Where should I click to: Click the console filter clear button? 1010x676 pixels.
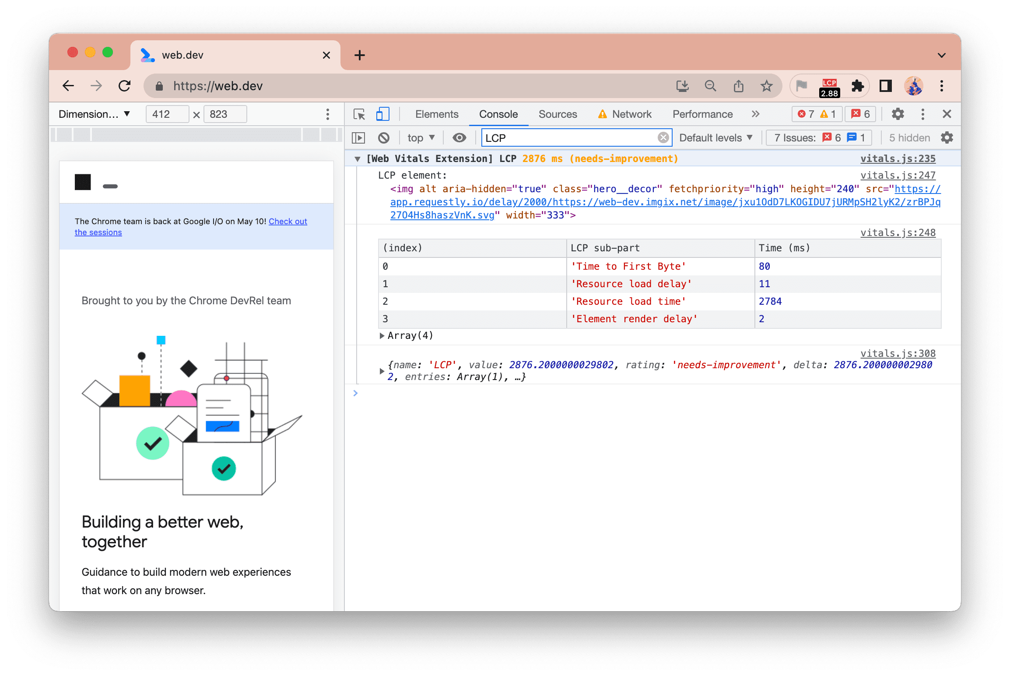coord(662,137)
